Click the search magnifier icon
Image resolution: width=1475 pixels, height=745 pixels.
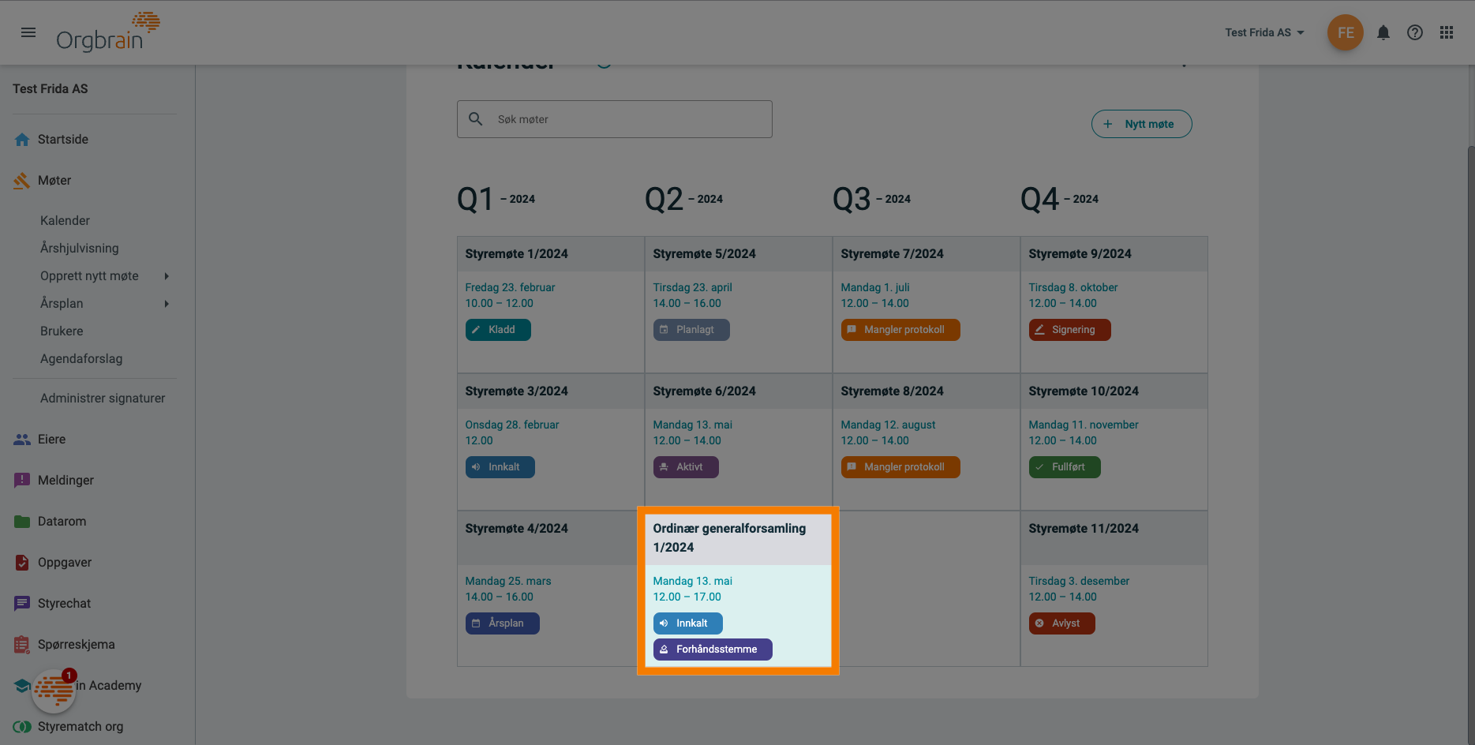click(x=476, y=119)
